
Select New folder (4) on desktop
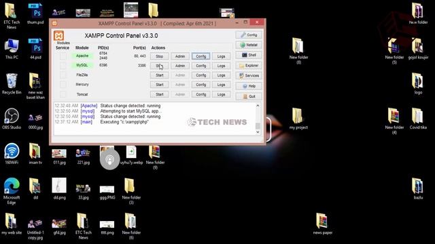pyautogui.click(x=394, y=121)
